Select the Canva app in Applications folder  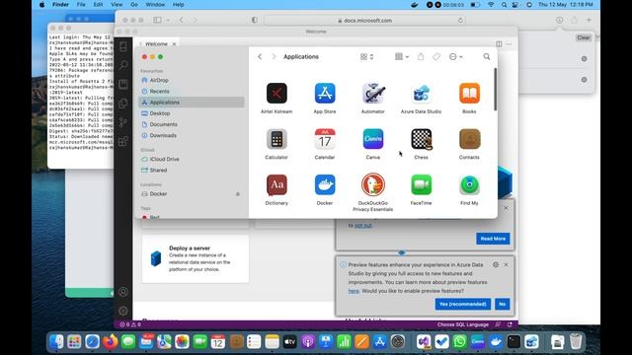tap(373, 139)
